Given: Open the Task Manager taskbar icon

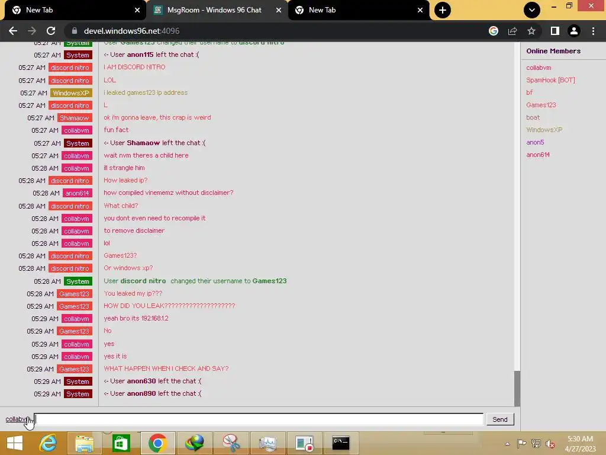Looking at the screenshot, I should point(267,443).
